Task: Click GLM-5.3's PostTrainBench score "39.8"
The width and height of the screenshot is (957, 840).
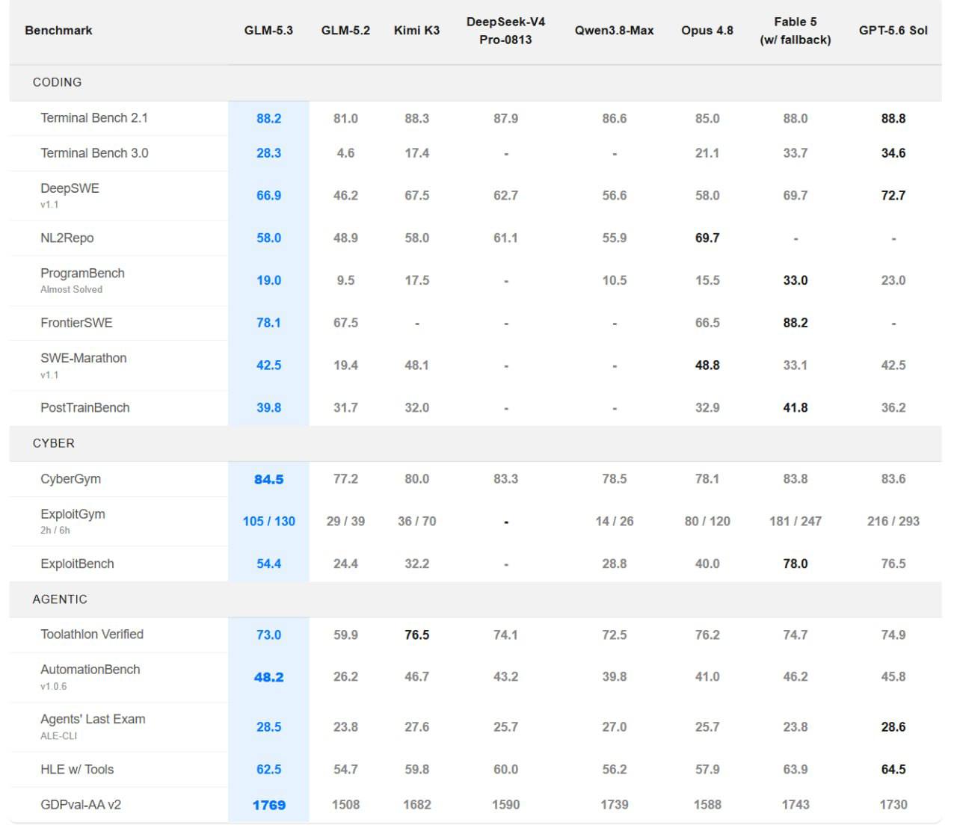Action: [268, 408]
